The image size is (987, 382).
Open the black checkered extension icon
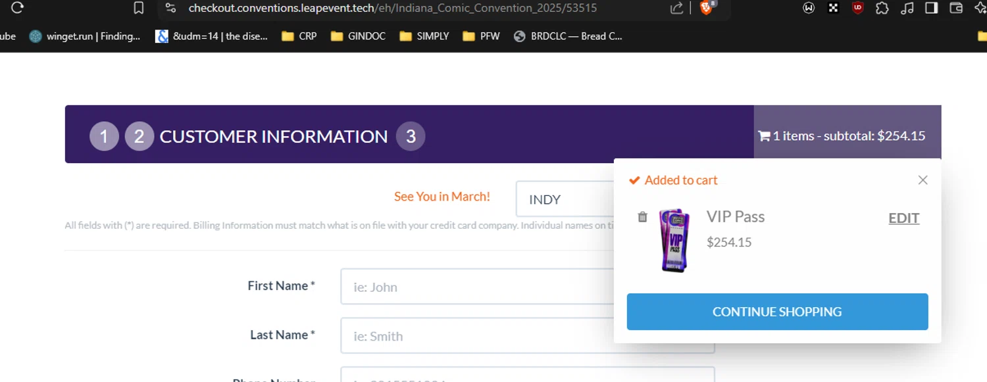pos(833,8)
